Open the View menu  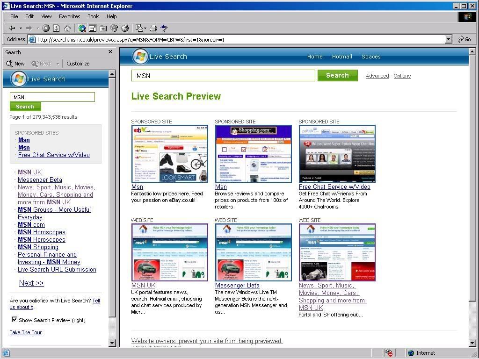46,16
